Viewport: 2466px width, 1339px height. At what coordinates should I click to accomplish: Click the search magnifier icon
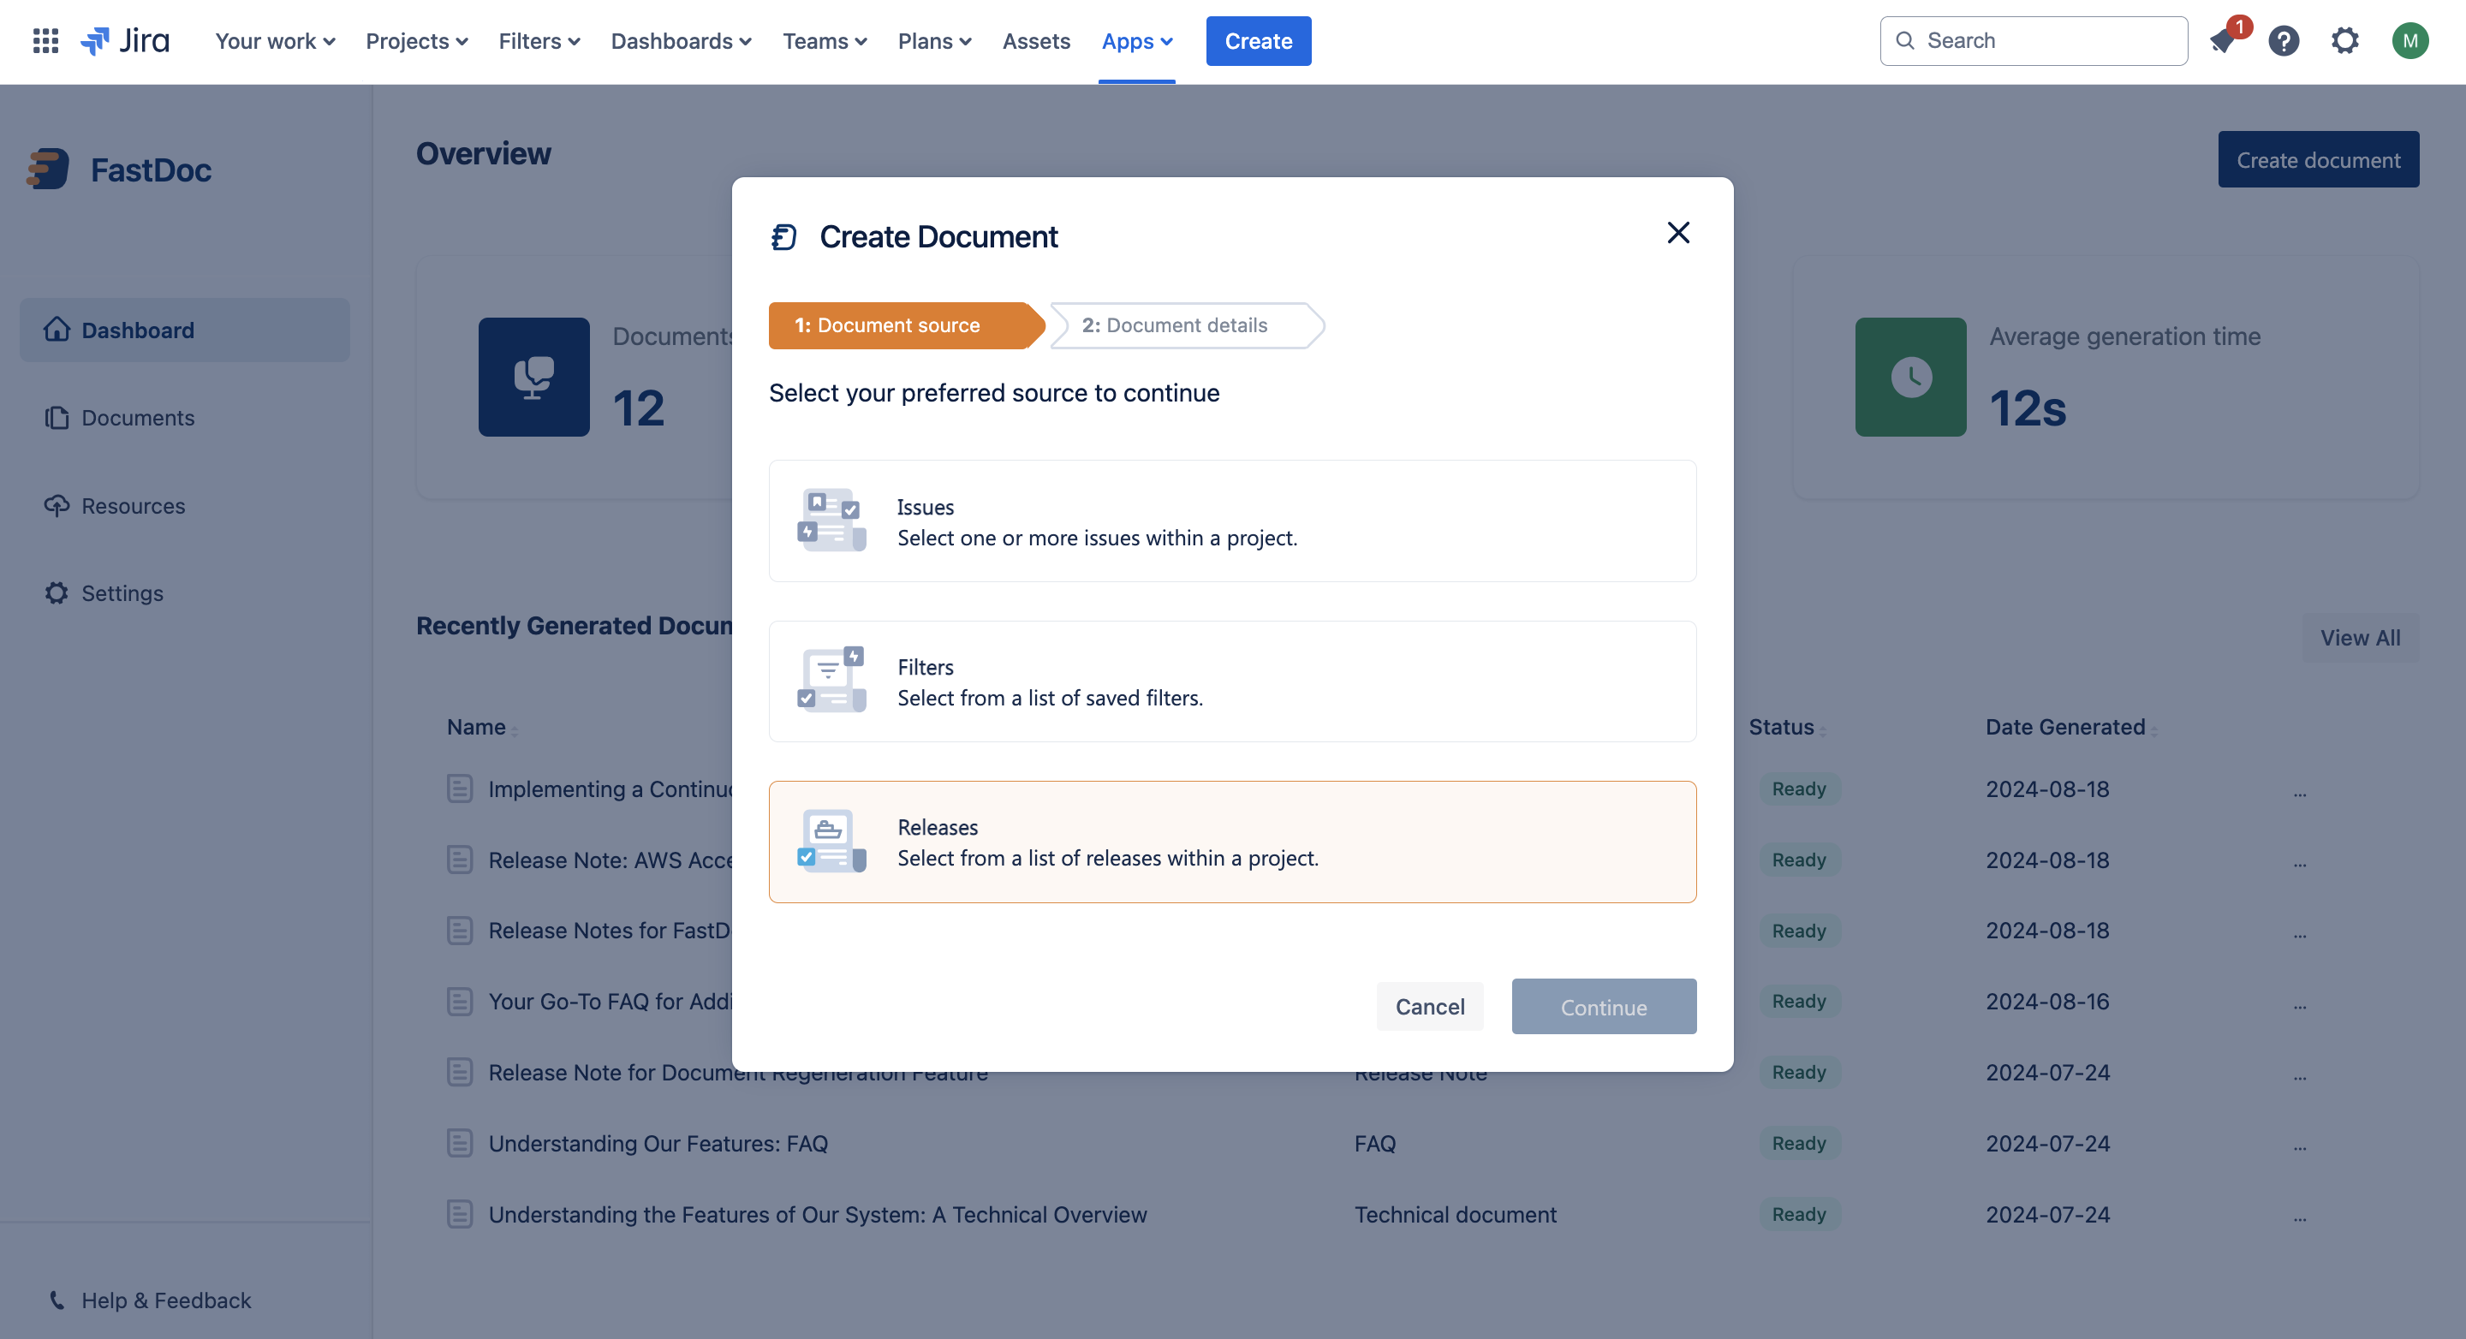[1905, 41]
